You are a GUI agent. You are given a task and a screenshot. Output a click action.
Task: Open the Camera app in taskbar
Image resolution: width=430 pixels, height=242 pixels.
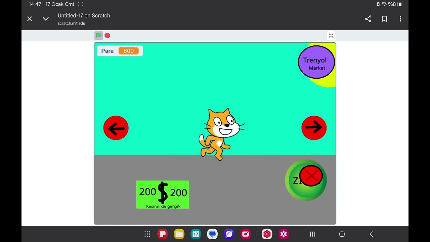pyautogui.click(x=246, y=234)
